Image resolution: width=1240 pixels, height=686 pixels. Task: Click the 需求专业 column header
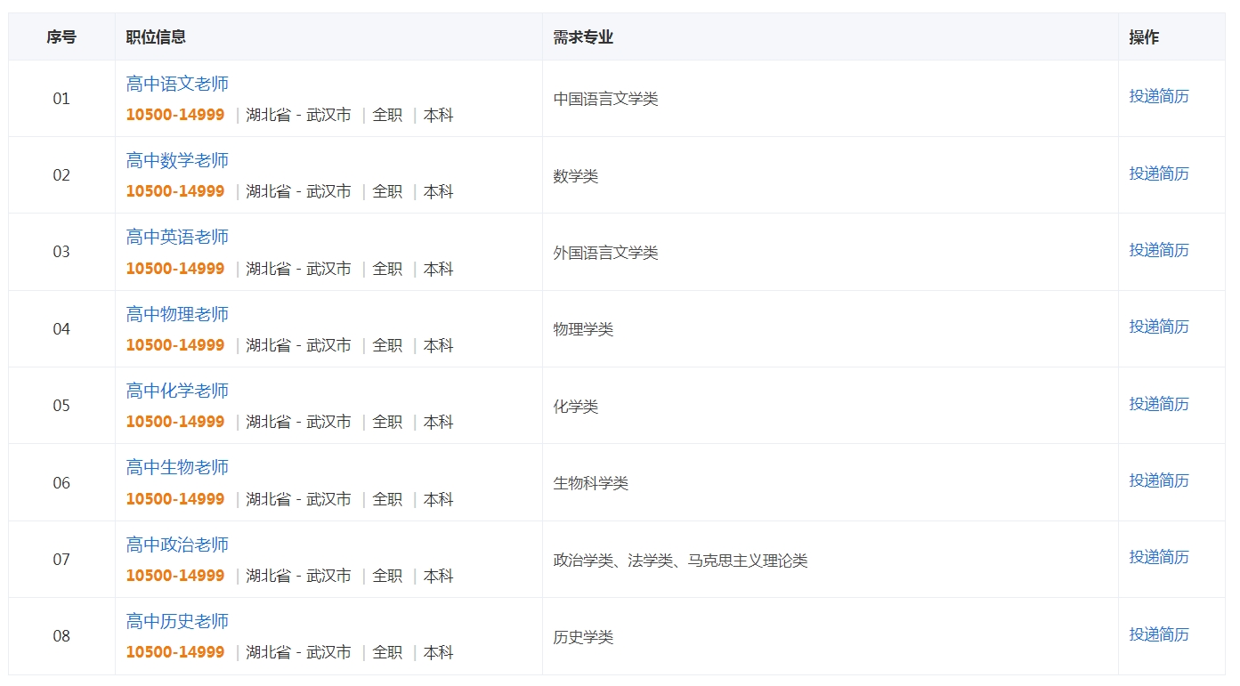583,37
